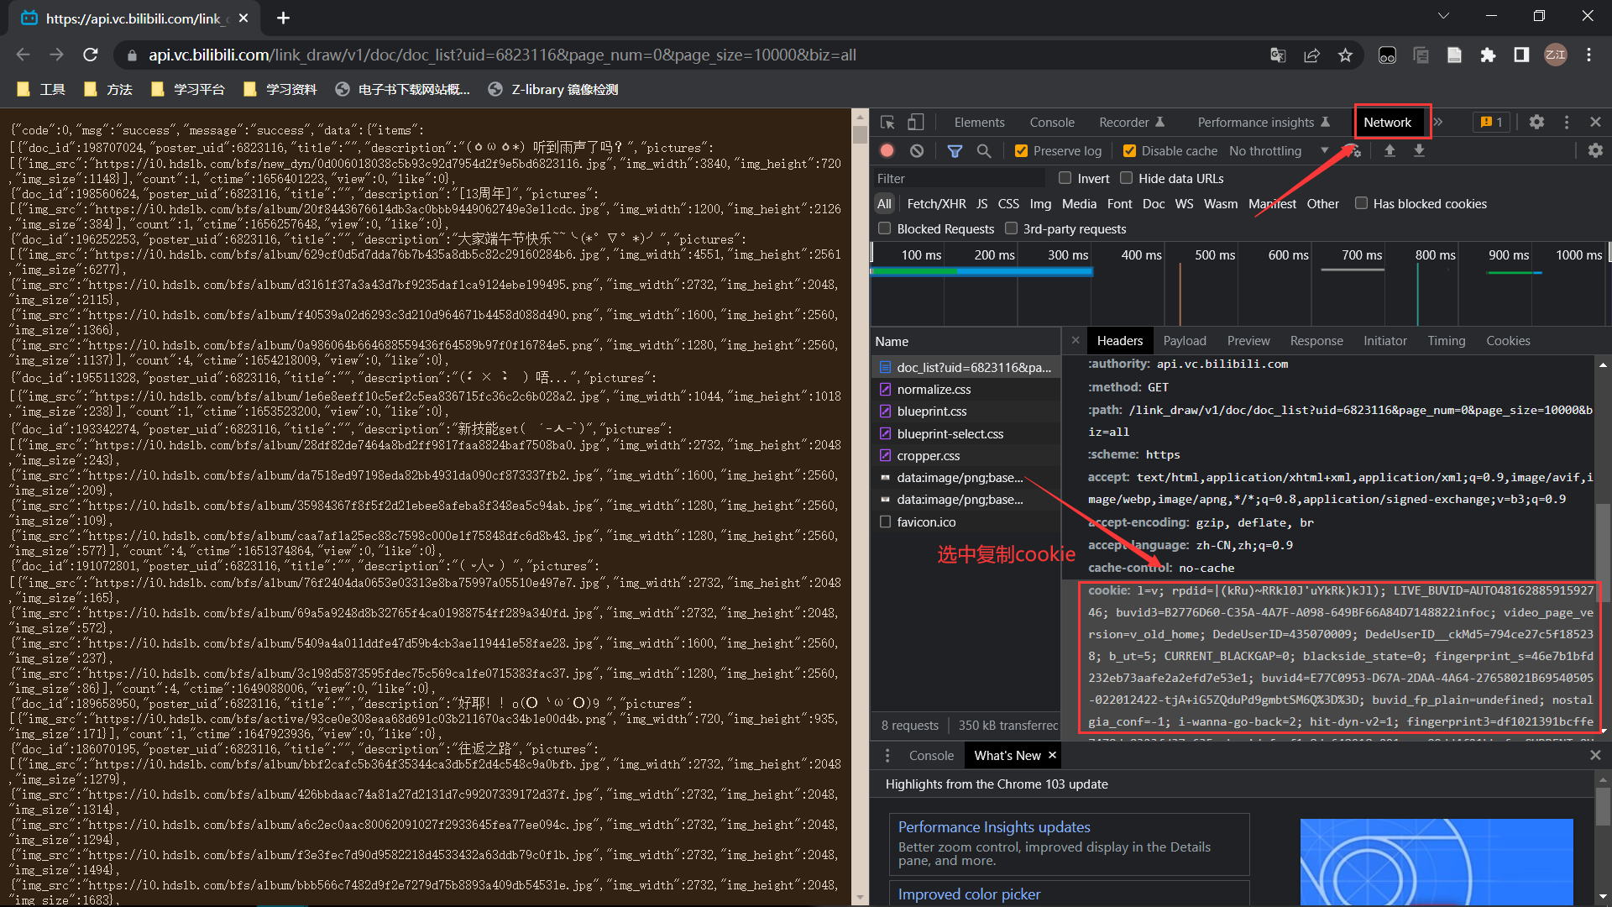Screen dimensions: 1612x907
Task: Open the Chrome profile avatar
Action: click(x=1556, y=55)
